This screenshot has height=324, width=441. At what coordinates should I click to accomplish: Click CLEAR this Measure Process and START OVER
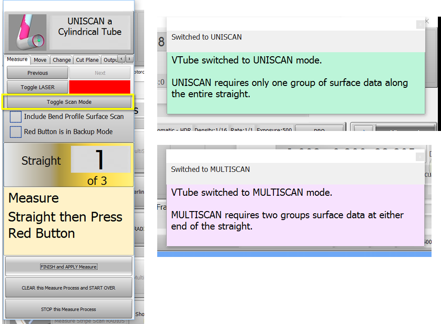(68, 288)
